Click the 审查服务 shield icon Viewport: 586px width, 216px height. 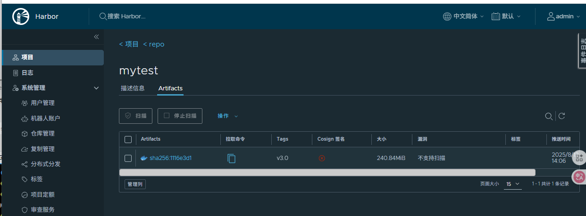(x=25, y=210)
